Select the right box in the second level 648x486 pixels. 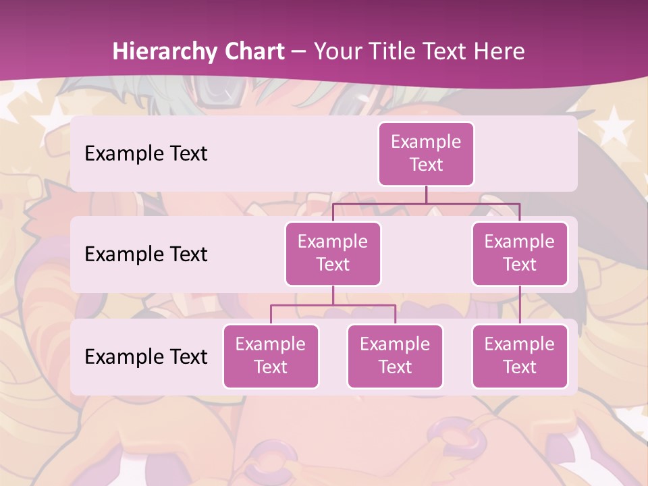[x=520, y=254]
